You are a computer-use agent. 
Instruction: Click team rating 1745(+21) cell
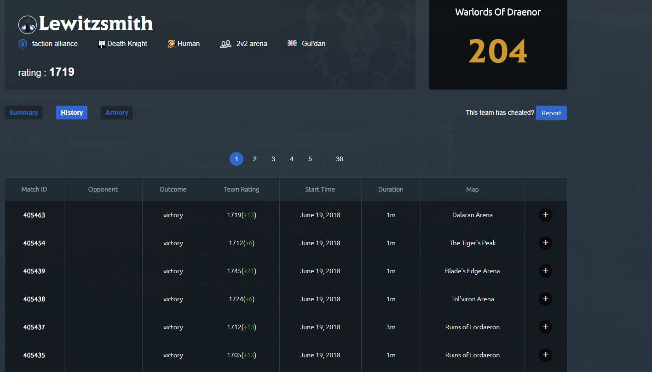[242, 271]
